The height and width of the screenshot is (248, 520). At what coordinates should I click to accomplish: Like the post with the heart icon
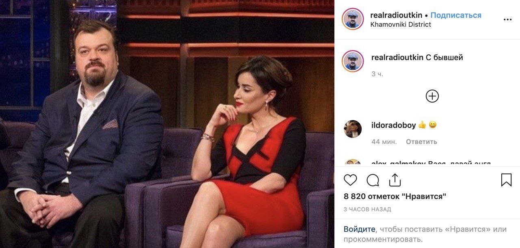[x=350, y=180]
